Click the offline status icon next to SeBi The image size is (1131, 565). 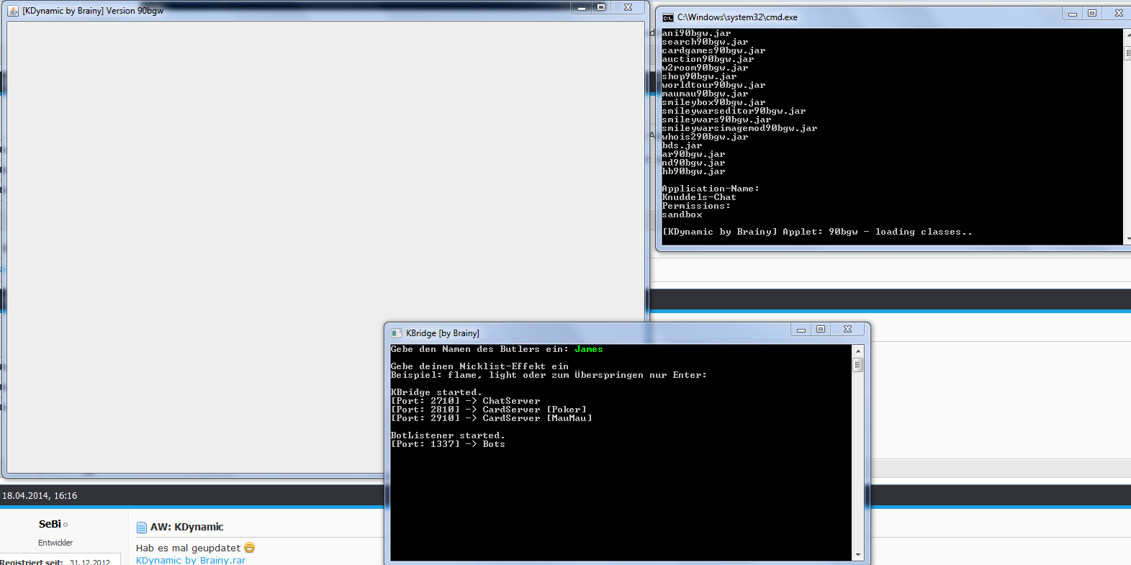(x=66, y=525)
